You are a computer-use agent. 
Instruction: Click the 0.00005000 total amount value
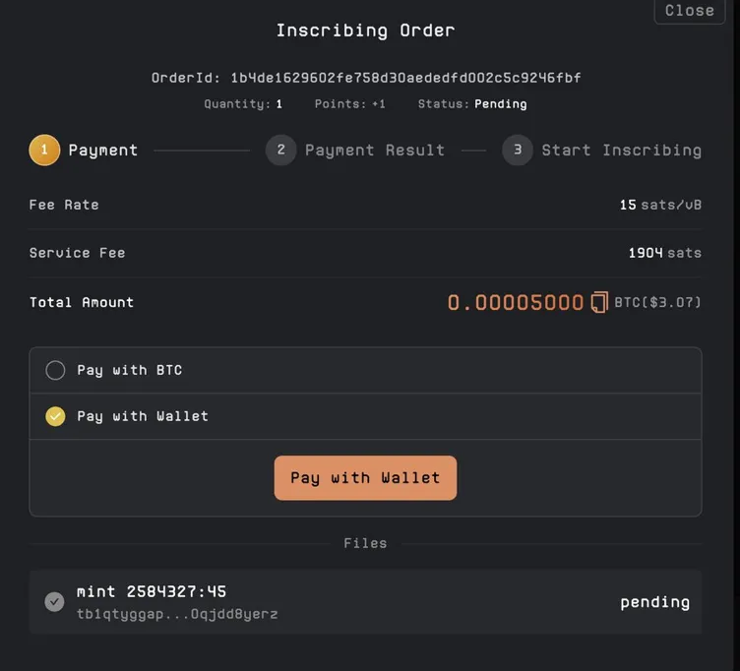pyautogui.click(x=516, y=303)
